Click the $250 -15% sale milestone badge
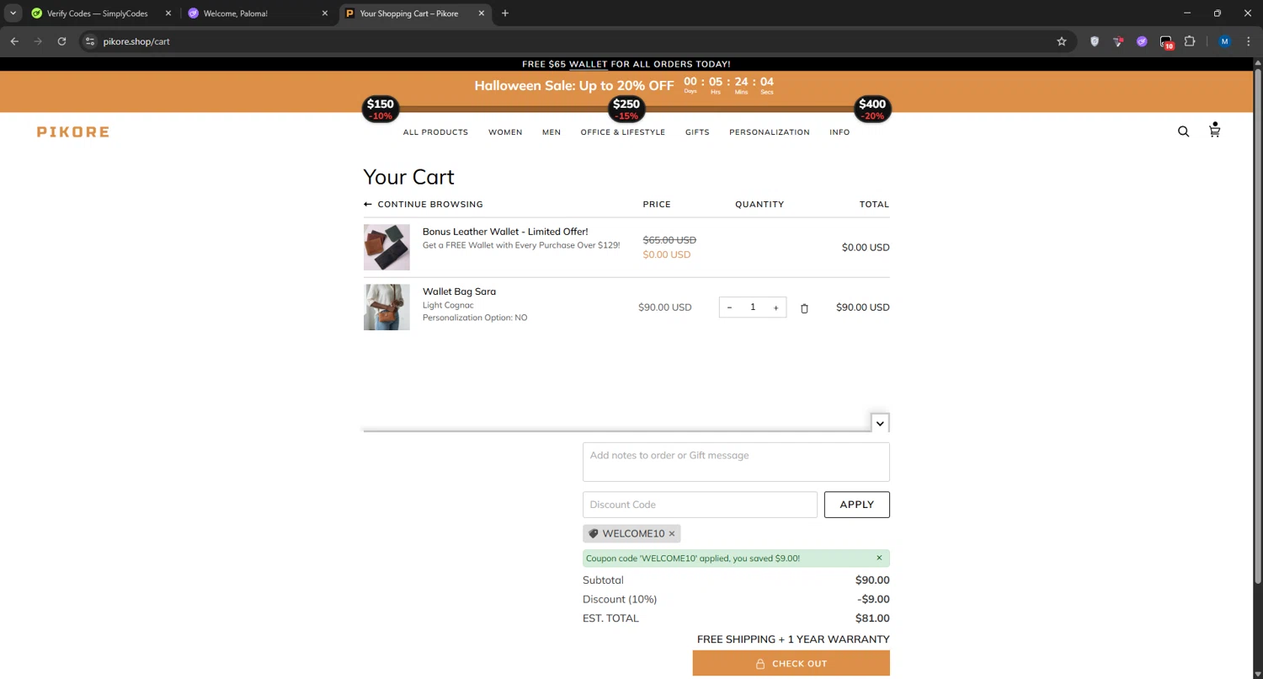 click(626, 109)
